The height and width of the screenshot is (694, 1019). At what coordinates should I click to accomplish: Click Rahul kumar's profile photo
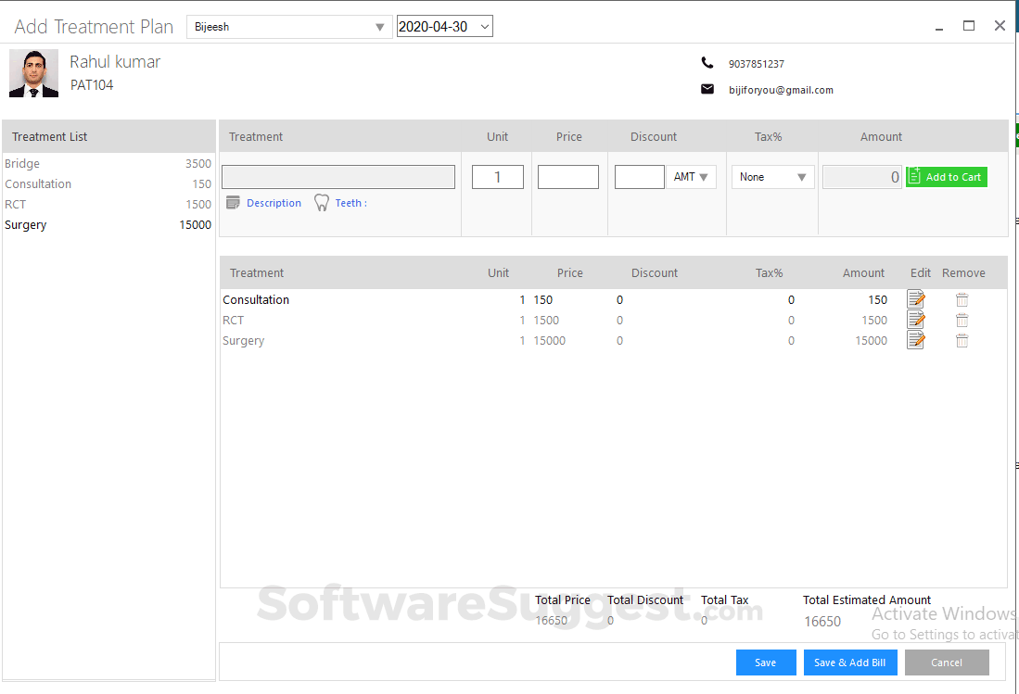tap(33, 72)
